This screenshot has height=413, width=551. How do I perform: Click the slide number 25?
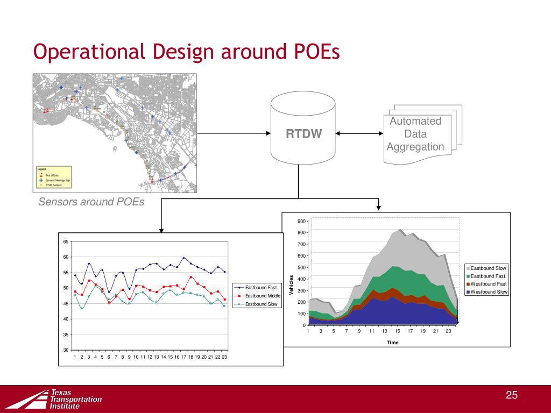coord(512,395)
